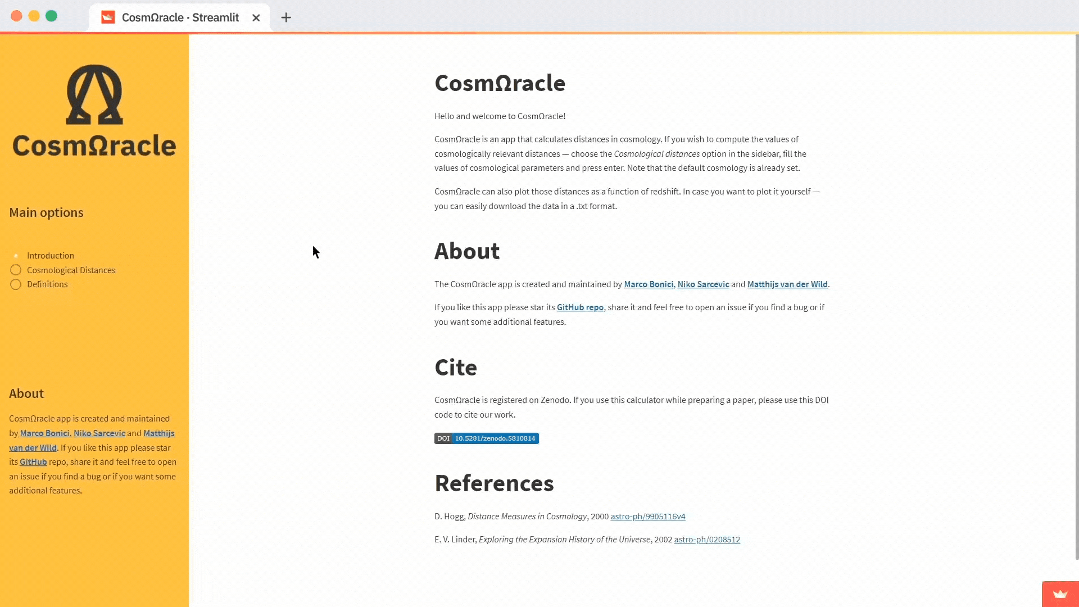Select the Definitions radio option
Screen dimensions: 1079x607
tap(16, 284)
